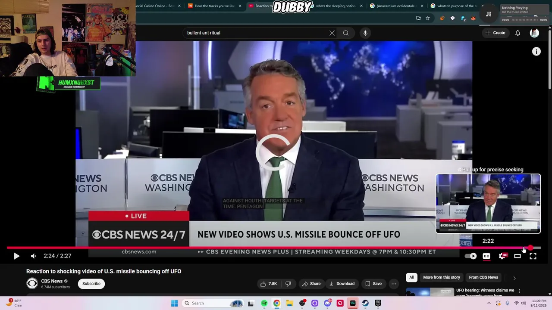
Task: Subscribe to CBS News channel
Action: point(91,284)
